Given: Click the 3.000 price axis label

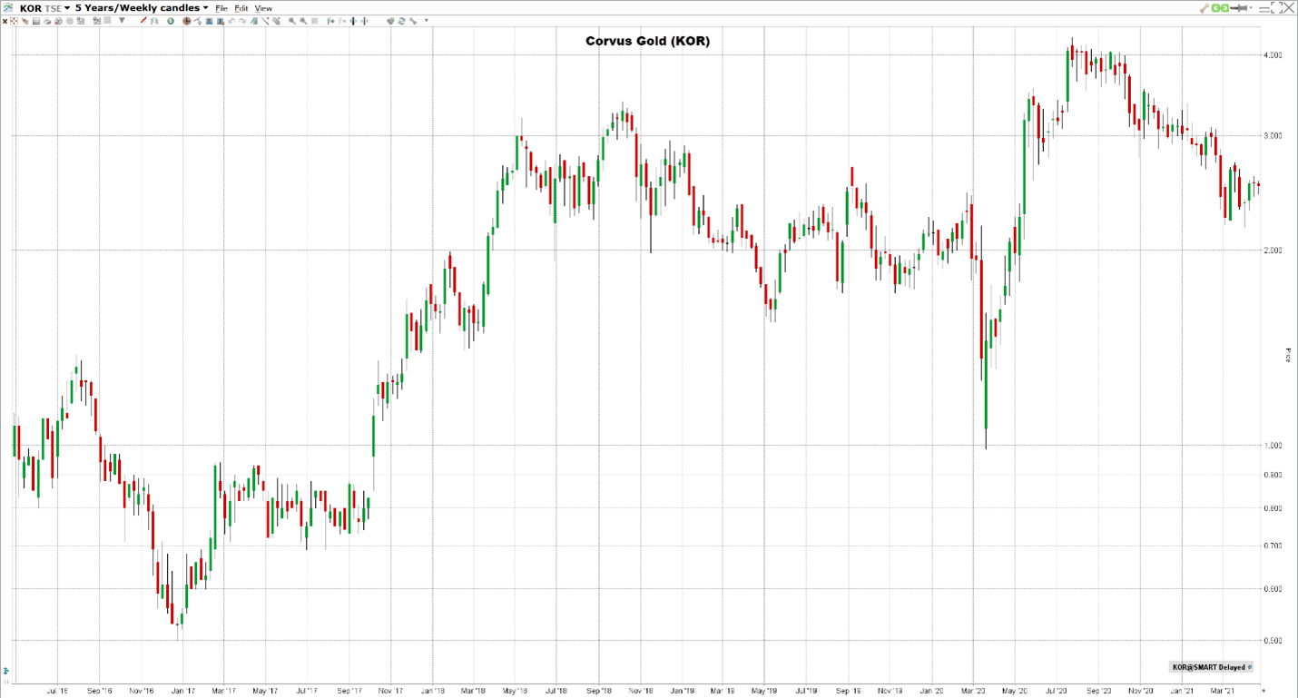Looking at the screenshot, I should tap(1272, 136).
